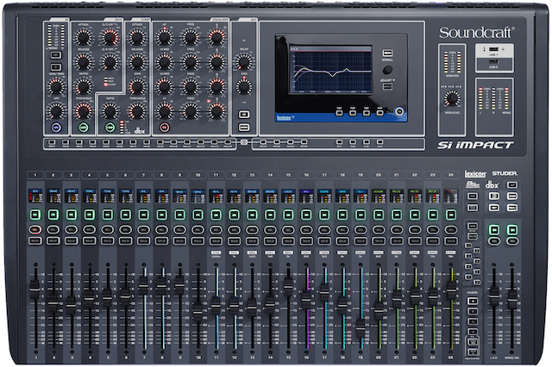Select channel 1 with its red SEL button
552x367 pixels.
[35, 230]
